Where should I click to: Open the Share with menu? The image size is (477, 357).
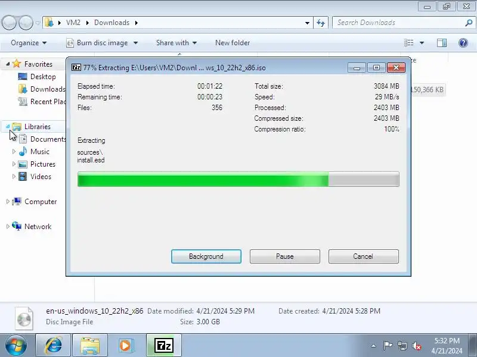pos(176,43)
